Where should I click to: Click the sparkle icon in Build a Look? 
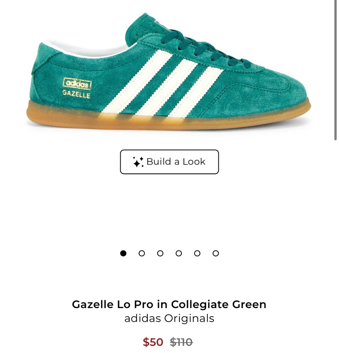(138, 162)
